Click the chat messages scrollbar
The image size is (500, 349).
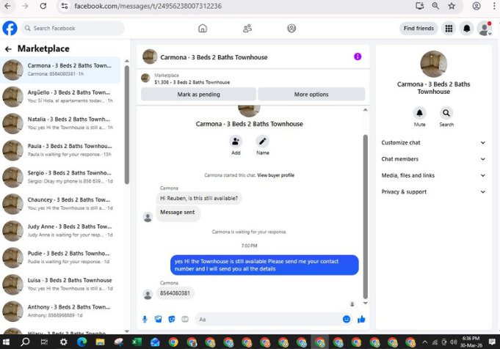[x=366, y=216]
